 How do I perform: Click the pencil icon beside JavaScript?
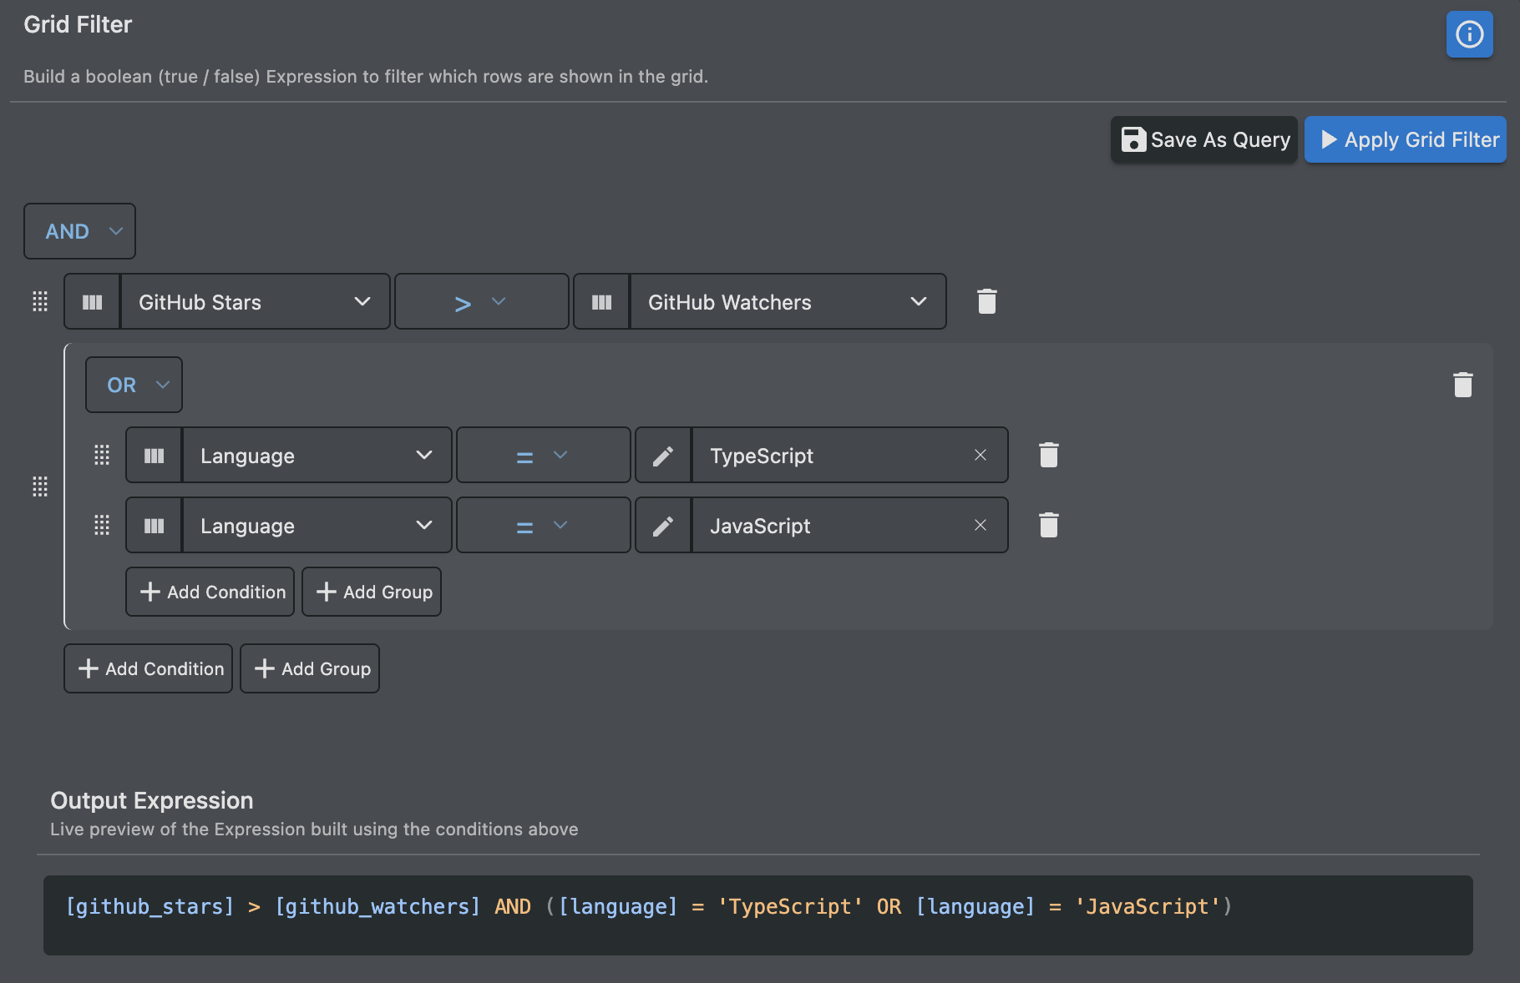[663, 525]
